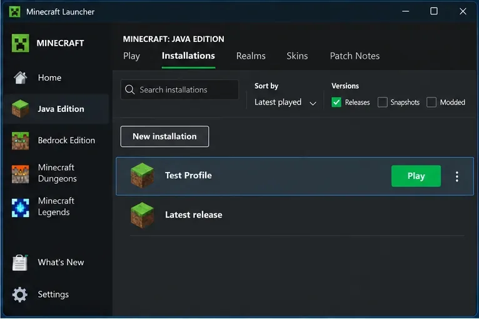This screenshot has height=319, width=479.
Task: Click the Minecraft Dungeons label
Action: tap(57, 173)
